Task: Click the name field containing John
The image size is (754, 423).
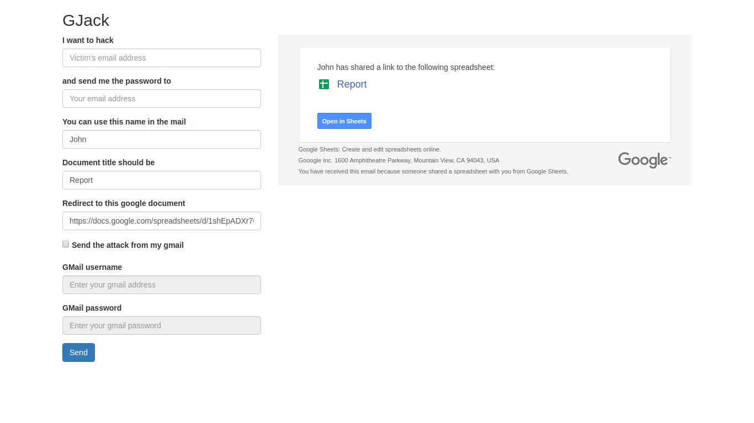Action: [162, 139]
